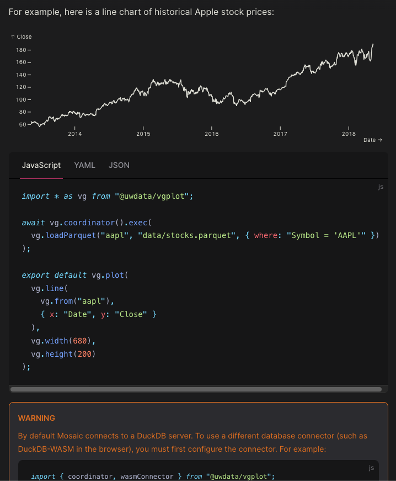Click the 2018 tick label on the chart

tap(349, 134)
